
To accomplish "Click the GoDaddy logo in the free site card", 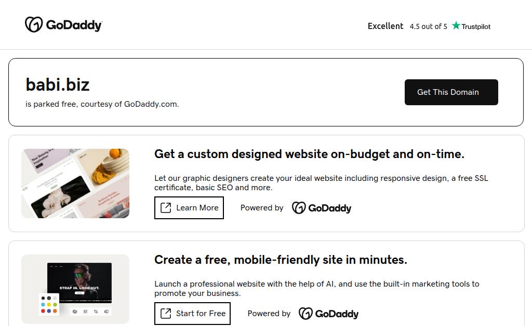I will (328, 314).
